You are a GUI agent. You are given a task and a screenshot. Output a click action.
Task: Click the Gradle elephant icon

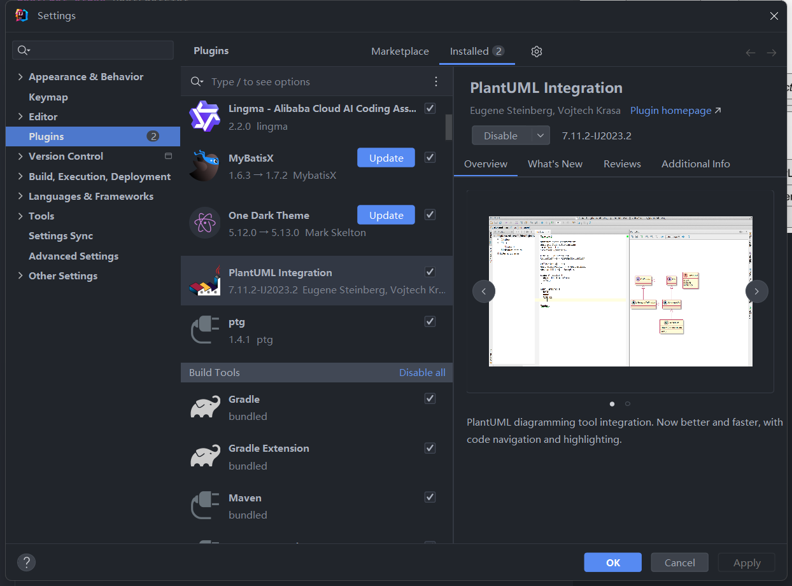click(x=204, y=407)
